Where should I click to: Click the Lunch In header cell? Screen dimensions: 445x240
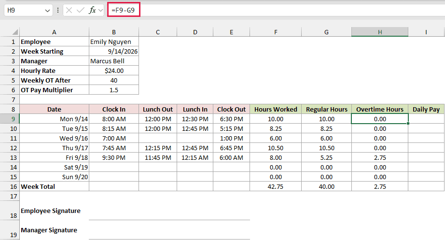[x=195, y=109]
